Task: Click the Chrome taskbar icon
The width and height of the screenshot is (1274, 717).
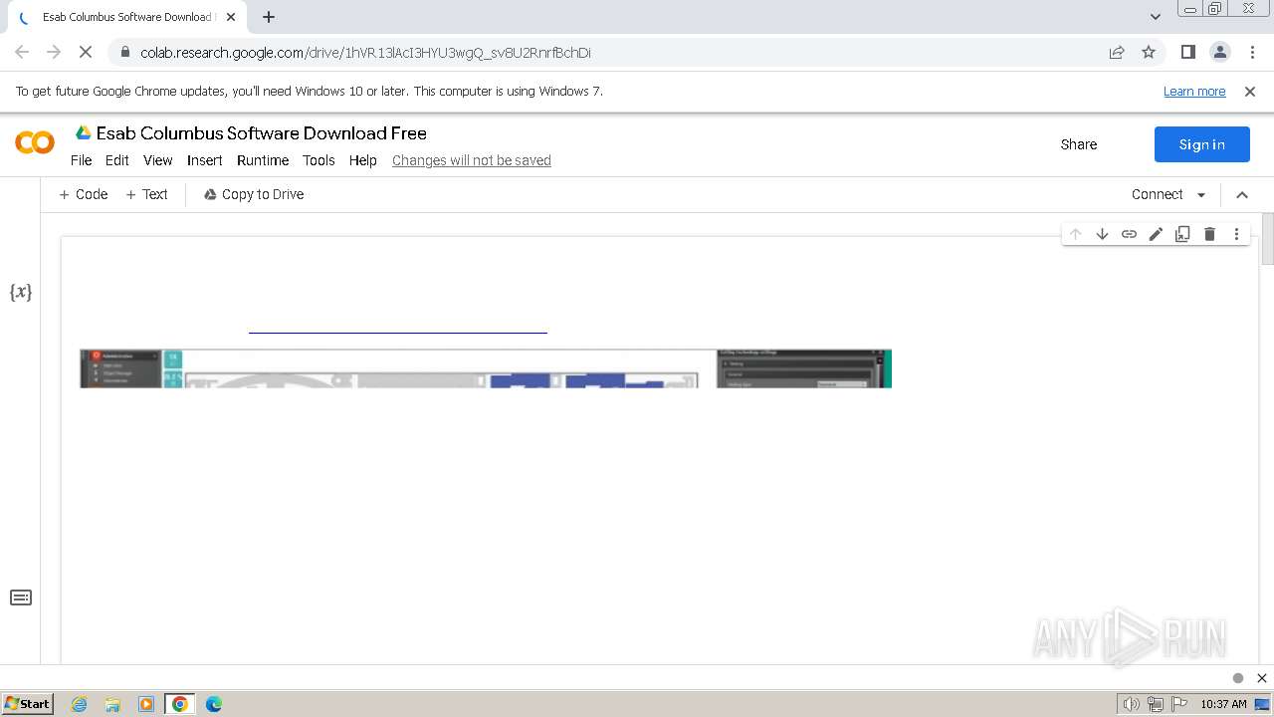Action: click(180, 704)
